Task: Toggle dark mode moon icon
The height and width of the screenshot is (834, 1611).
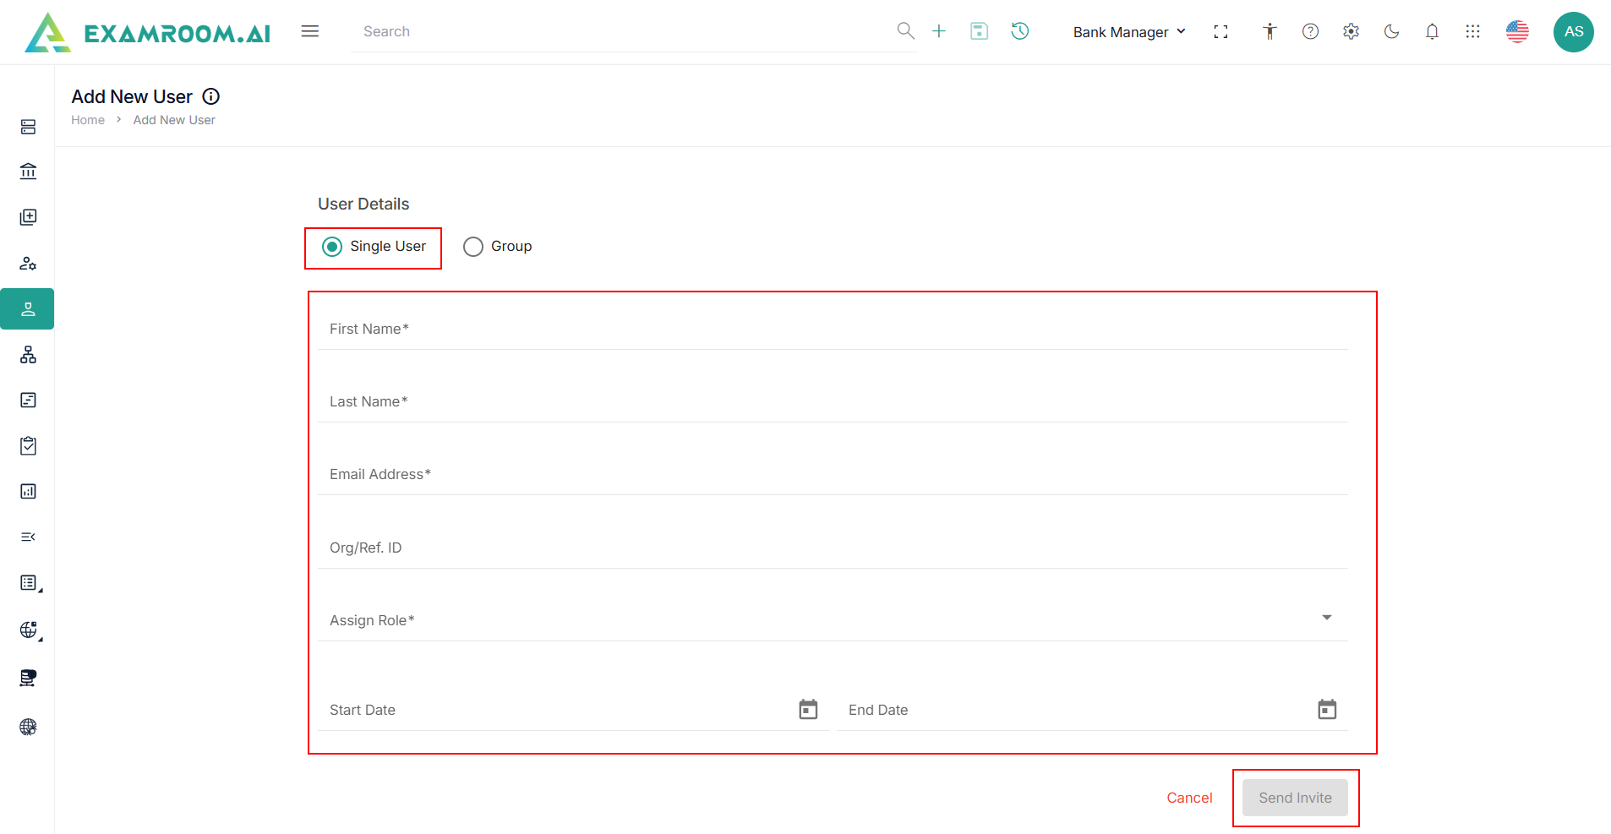Action: pyautogui.click(x=1391, y=31)
